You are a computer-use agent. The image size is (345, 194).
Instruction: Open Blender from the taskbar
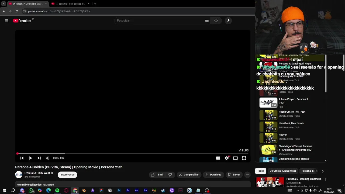tap(84, 190)
